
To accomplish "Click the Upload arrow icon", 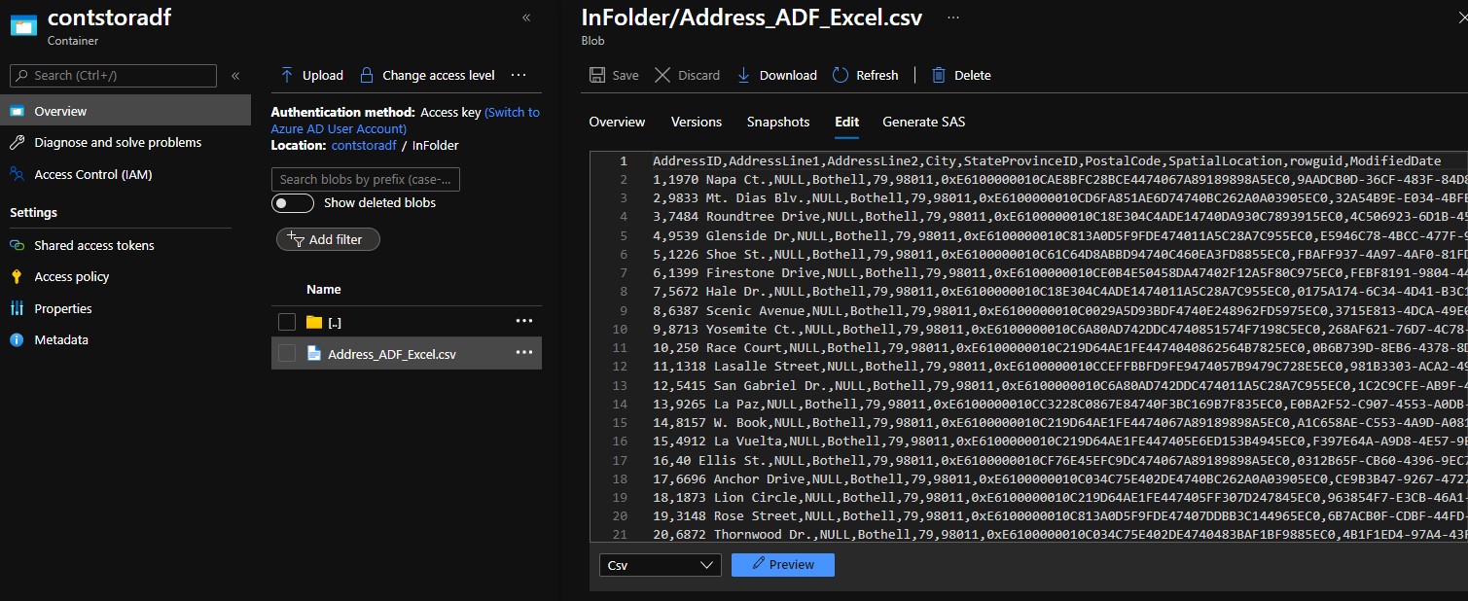I will pyautogui.click(x=287, y=75).
